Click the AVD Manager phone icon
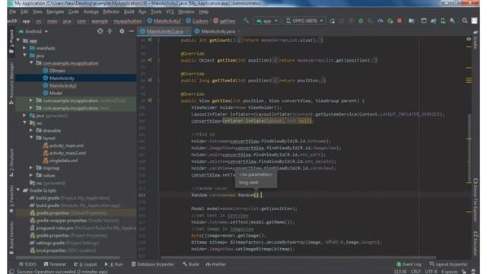This screenshot has height=274, width=487. (443, 21)
